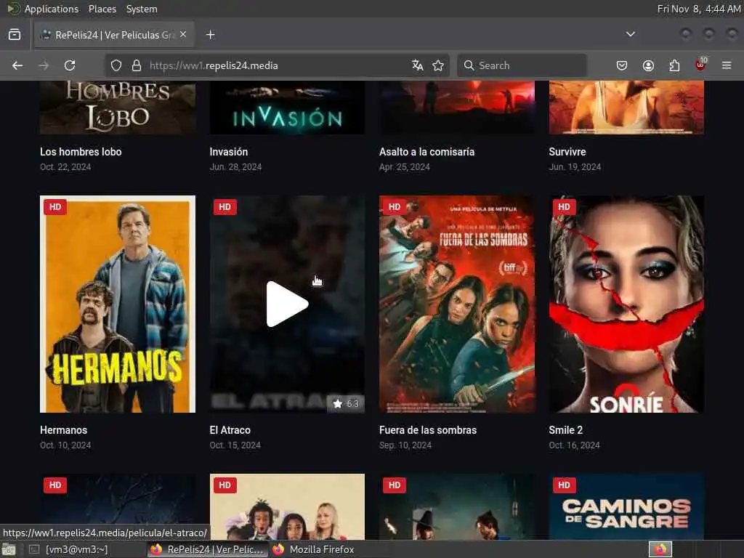Open the Los hombres lobo title link
This screenshot has height=558, width=744.
pyautogui.click(x=81, y=152)
